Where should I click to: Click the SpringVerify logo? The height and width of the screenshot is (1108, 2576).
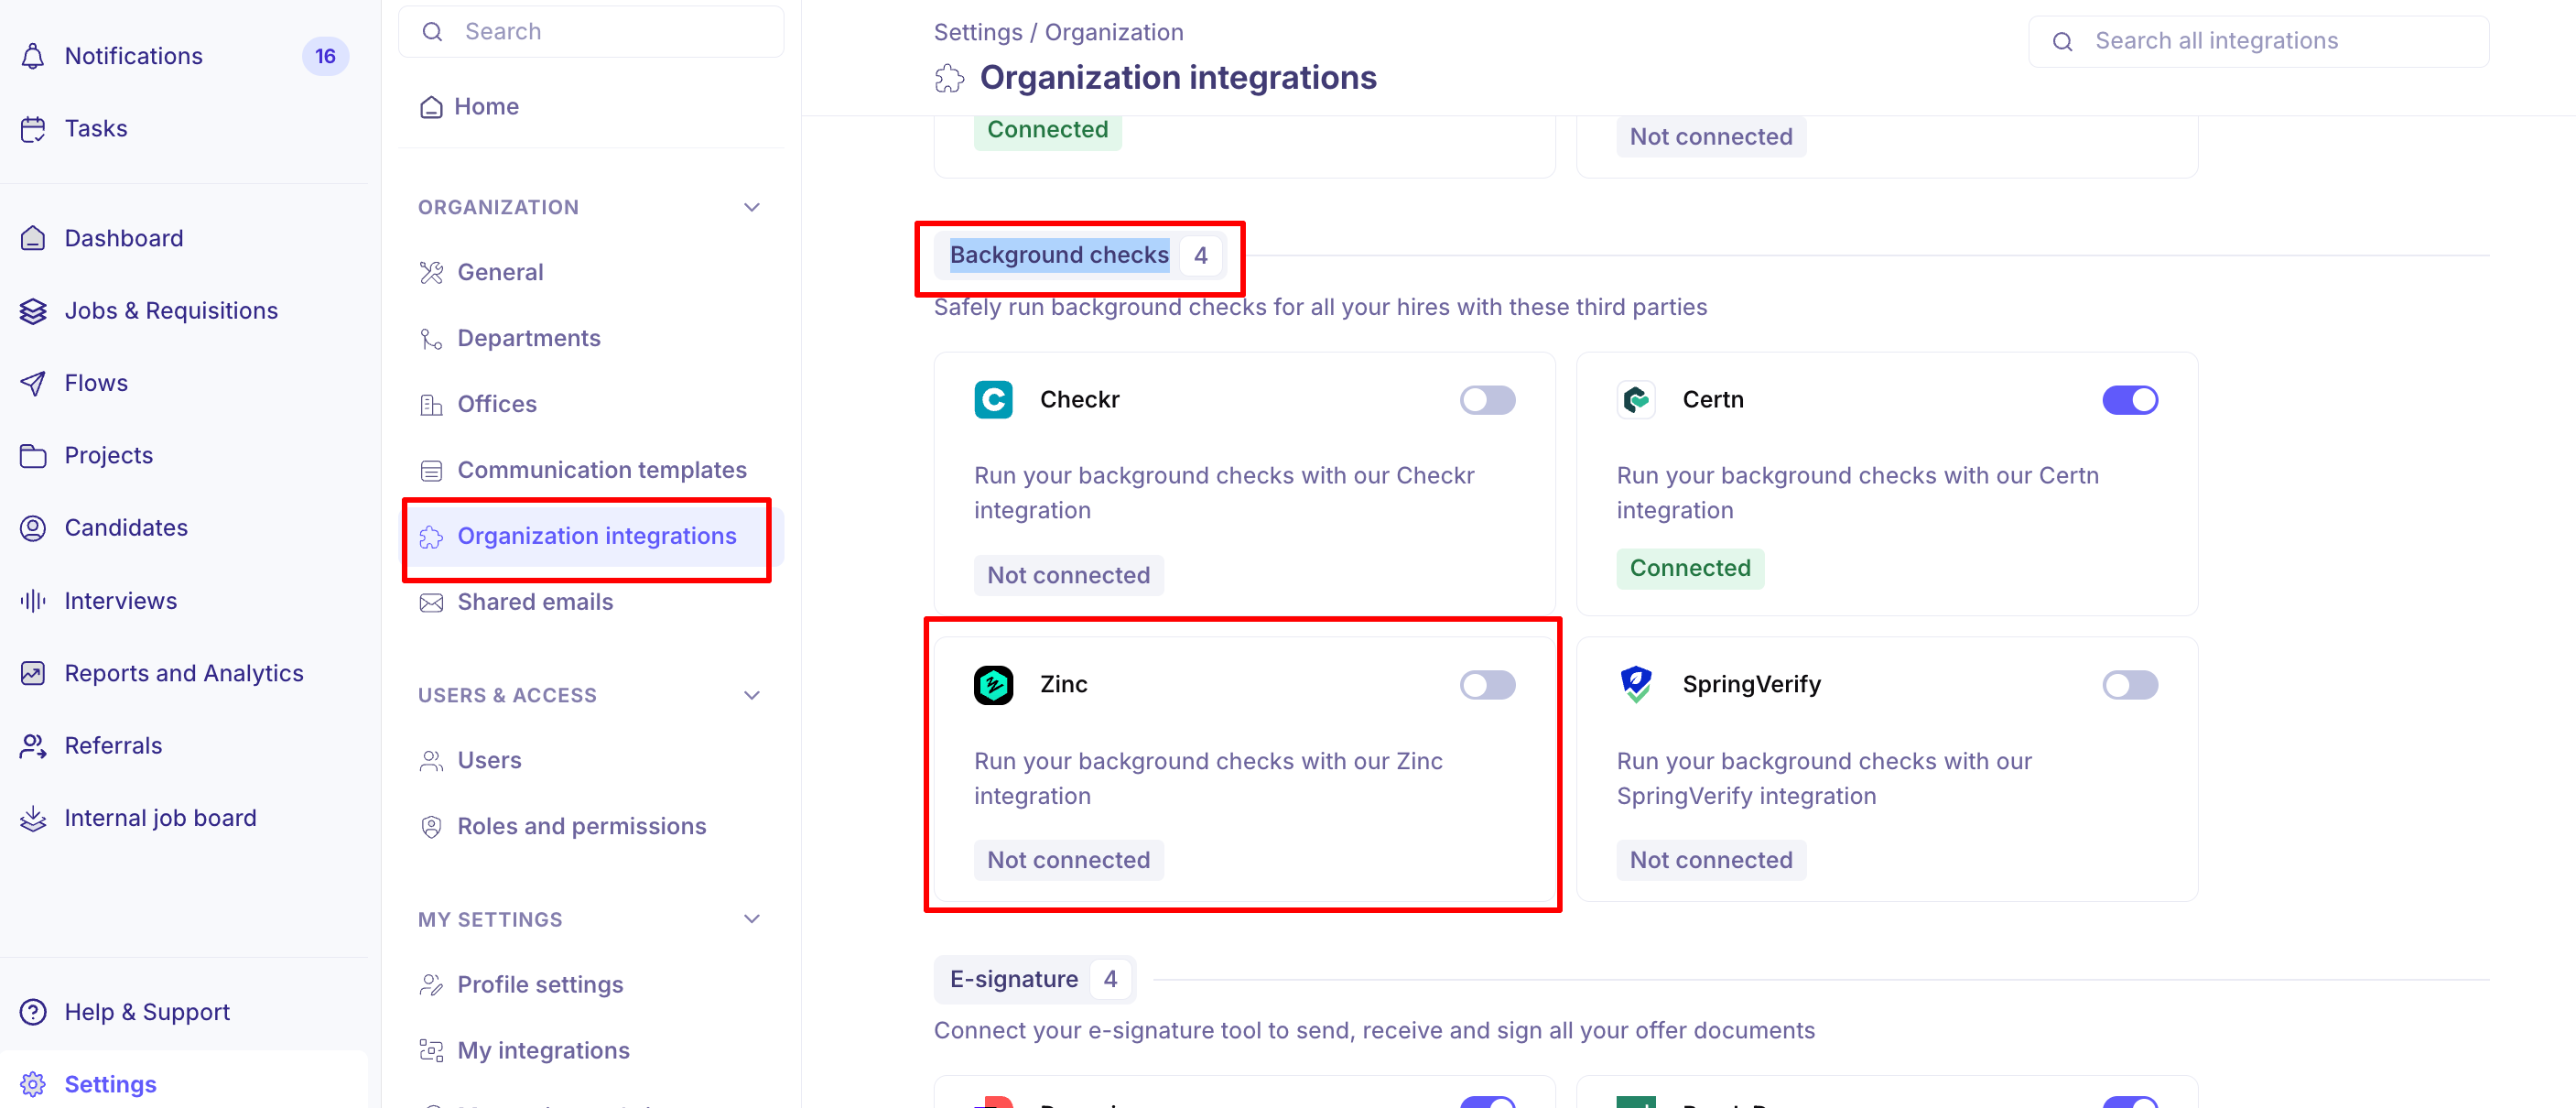1636,685
